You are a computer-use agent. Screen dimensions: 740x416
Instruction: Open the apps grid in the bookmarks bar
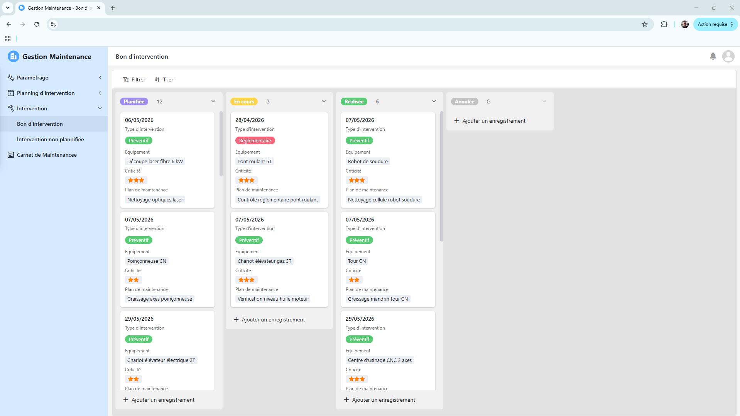[x=8, y=39]
